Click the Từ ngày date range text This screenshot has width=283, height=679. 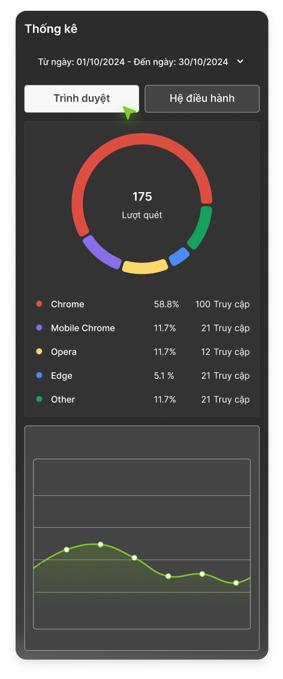[x=133, y=62]
